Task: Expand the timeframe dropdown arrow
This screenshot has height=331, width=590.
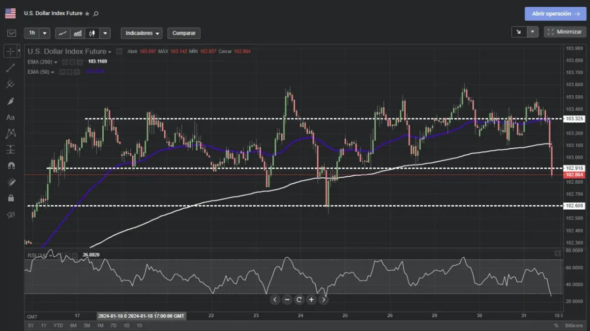Action: [45, 33]
